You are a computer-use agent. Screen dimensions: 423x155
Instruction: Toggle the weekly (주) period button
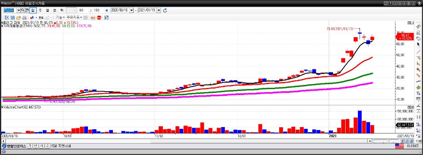40,10
